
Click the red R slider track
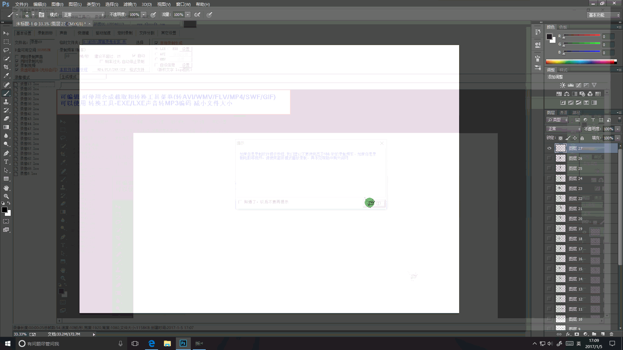coord(582,35)
